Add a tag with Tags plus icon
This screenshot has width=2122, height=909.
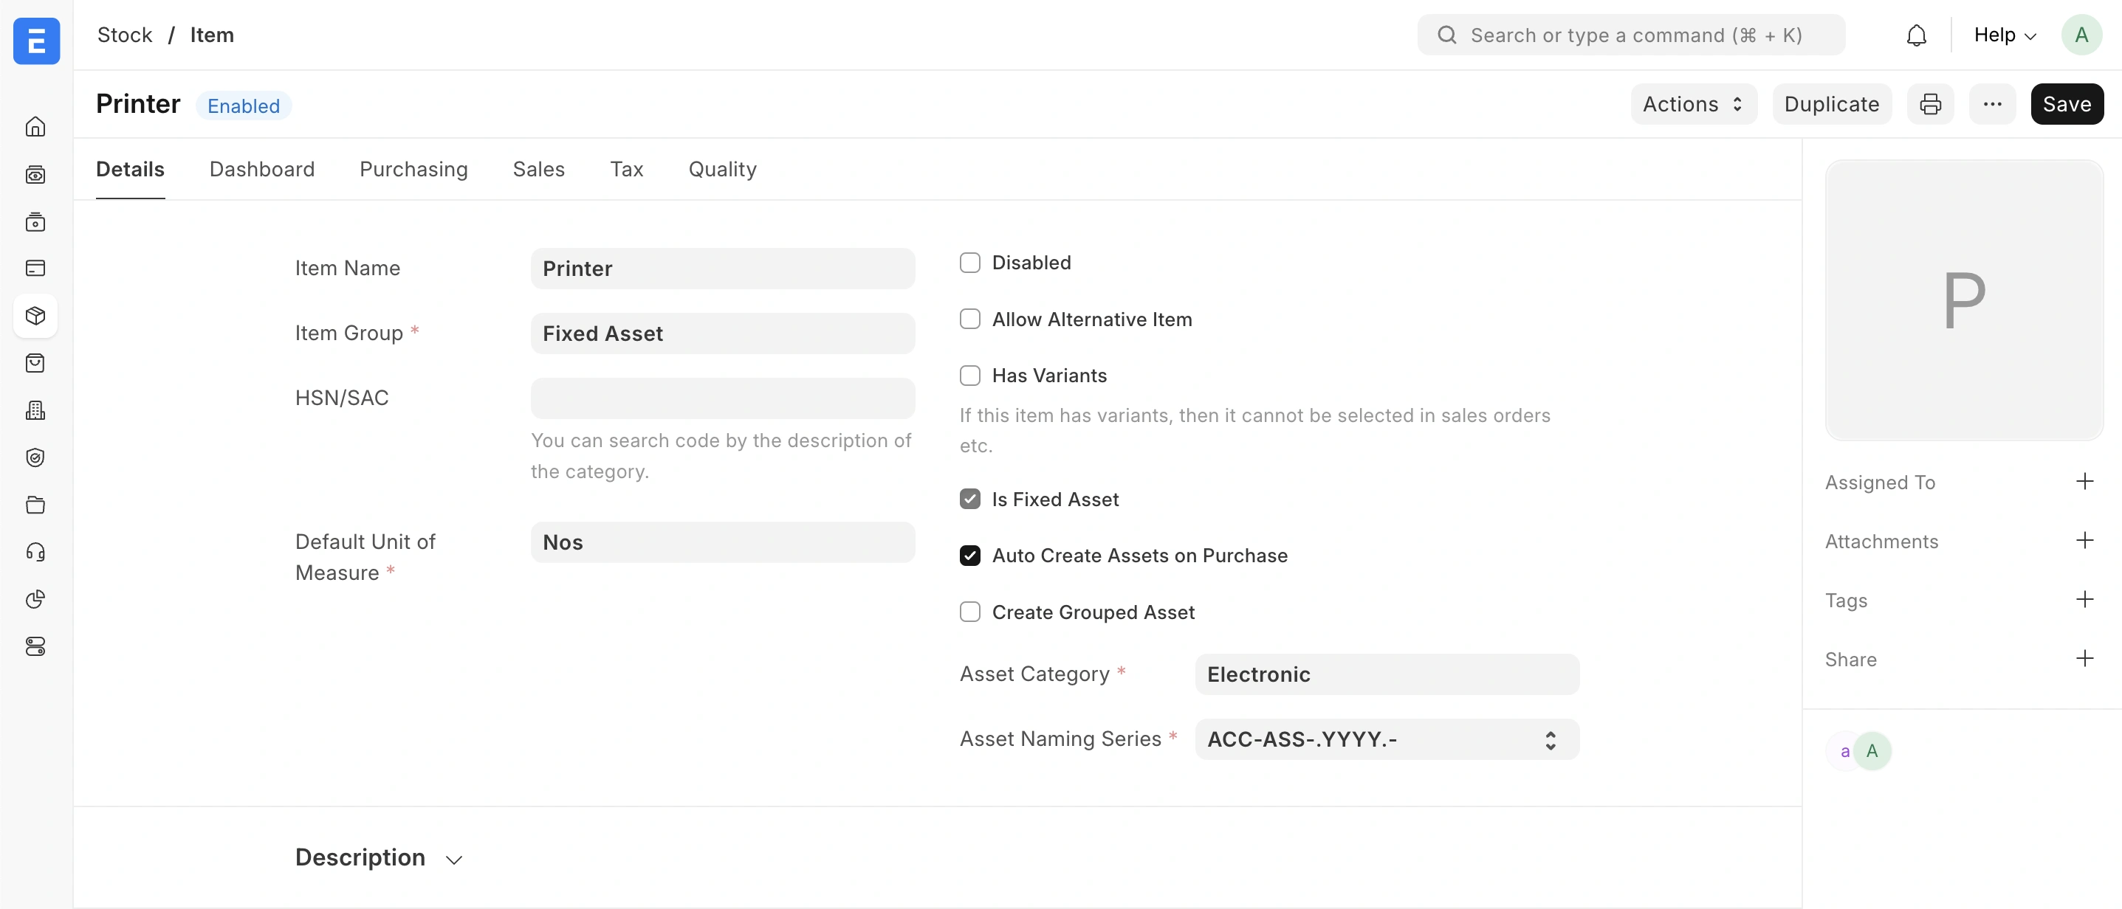(x=2084, y=599)
